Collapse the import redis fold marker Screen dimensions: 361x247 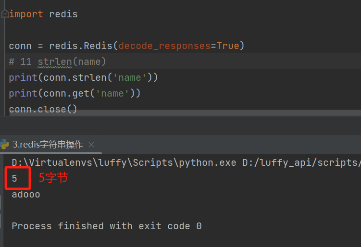click(x=5, y=14)
